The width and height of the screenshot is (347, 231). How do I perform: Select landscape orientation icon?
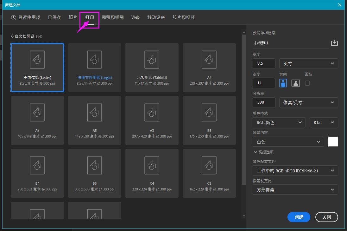coord(296,83)
